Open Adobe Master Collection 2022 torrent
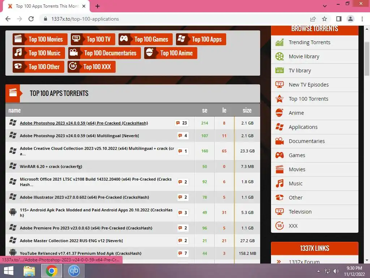The image size is (370, 278). [71, 241]
